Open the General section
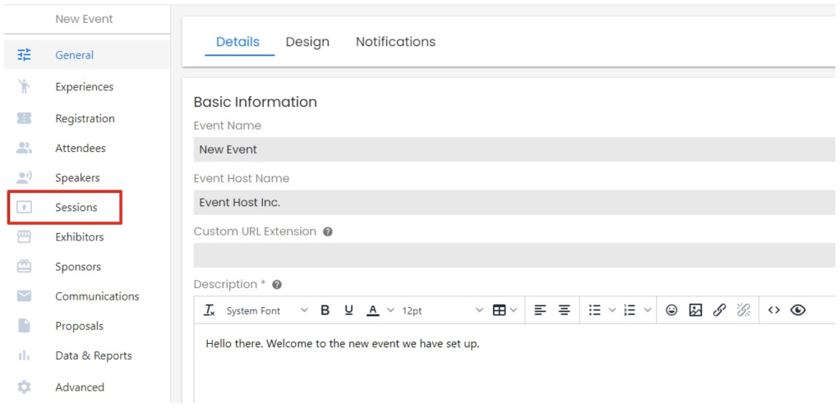 point(75,54)
